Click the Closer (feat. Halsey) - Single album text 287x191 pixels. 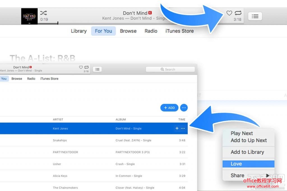pos(135,188)
